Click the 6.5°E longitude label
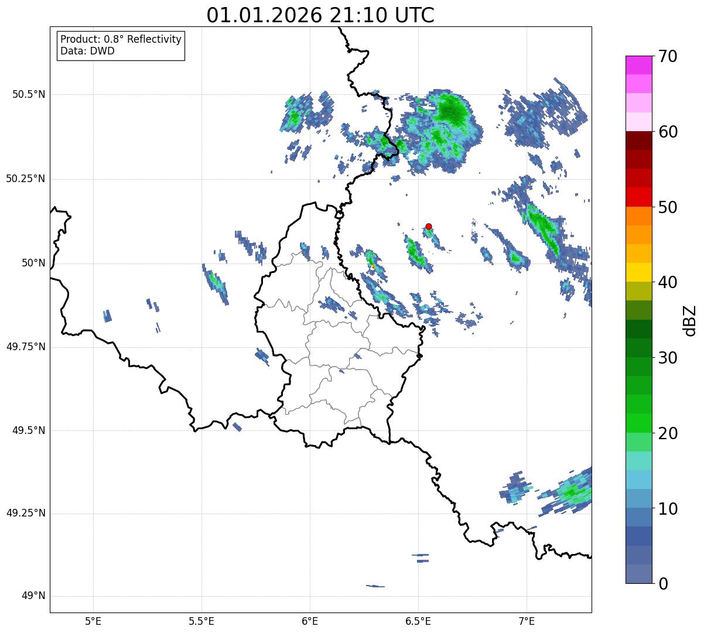The image size is (704, 633). (418, 621)
